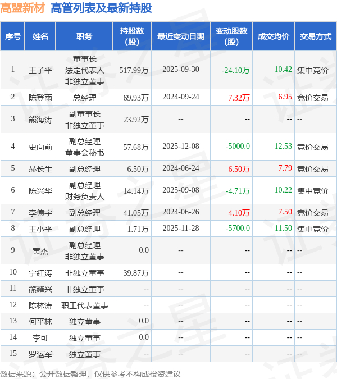Image resolution: width=337 pixels, height=379 pixels.
Task: Select the name 李可
Action: pyautogui.click(x=40, y=337)
